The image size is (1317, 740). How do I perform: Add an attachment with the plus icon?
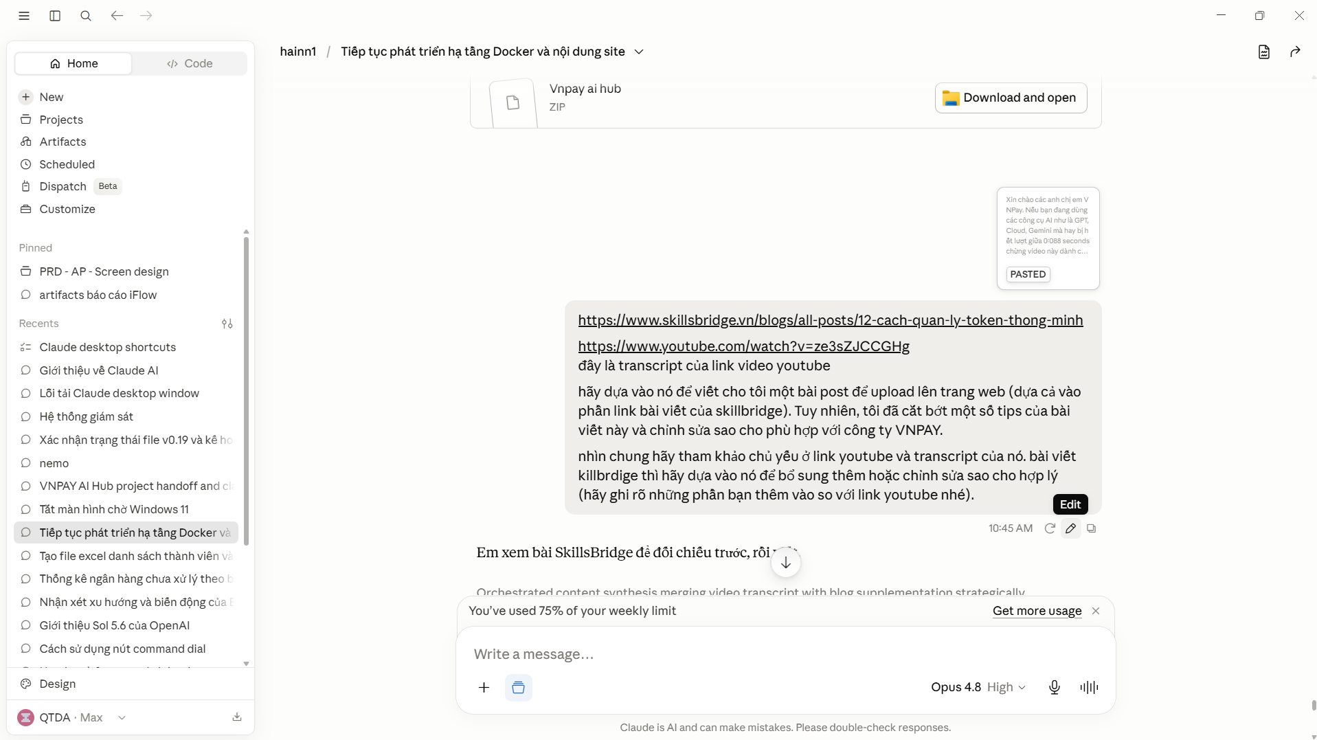coord(484,687)
